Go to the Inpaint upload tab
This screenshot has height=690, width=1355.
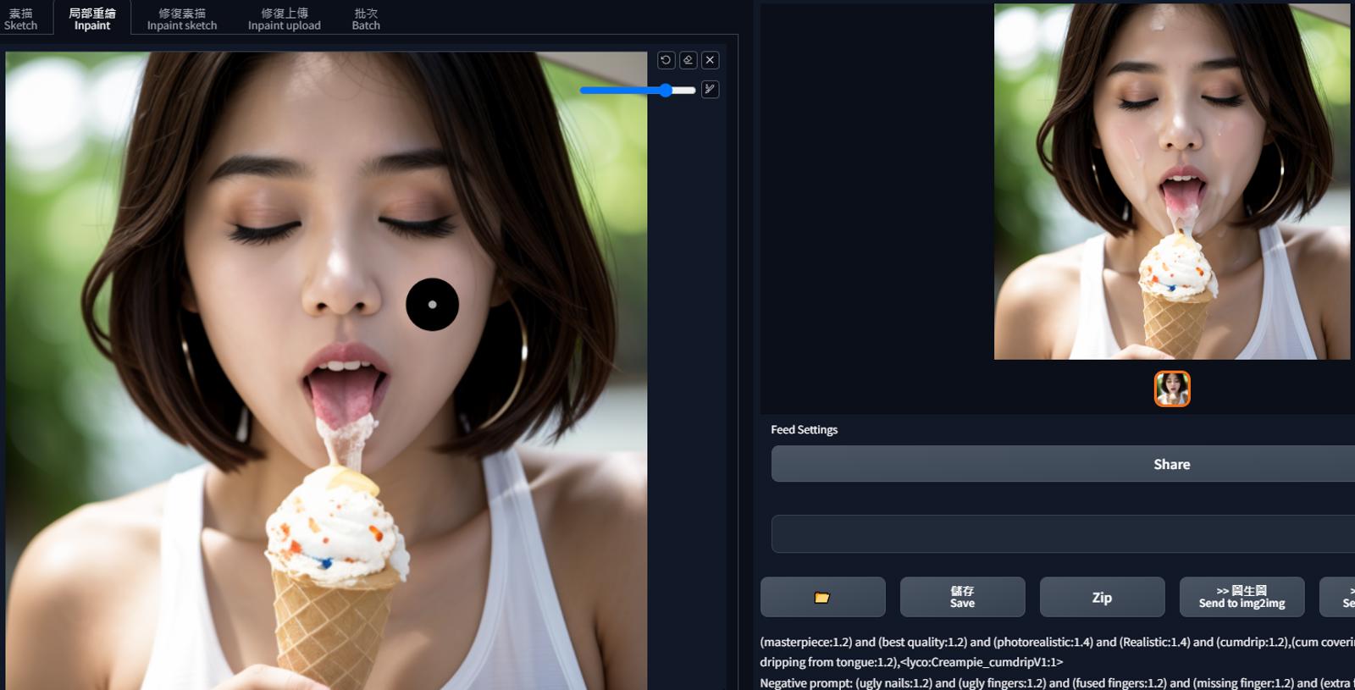(285, 19)
